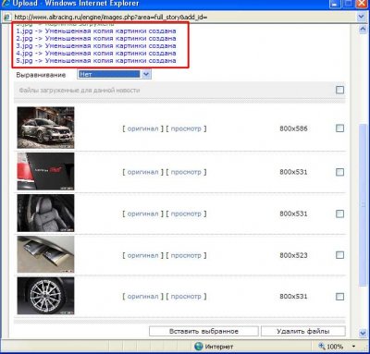The image size is (370, 354).
Task: Click the Internet zone globe icon
Action: point(199,347)
